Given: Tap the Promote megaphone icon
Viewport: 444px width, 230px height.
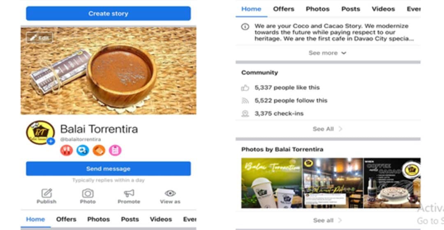Looking at the screenshot, I should tap(129, 193).
